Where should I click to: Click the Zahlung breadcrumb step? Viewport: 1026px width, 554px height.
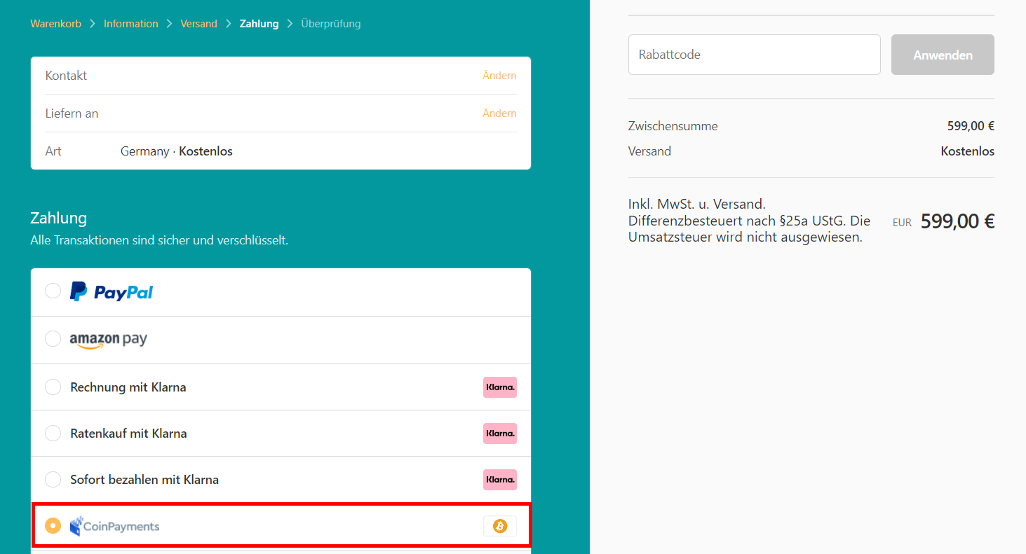tap(259, 24)
